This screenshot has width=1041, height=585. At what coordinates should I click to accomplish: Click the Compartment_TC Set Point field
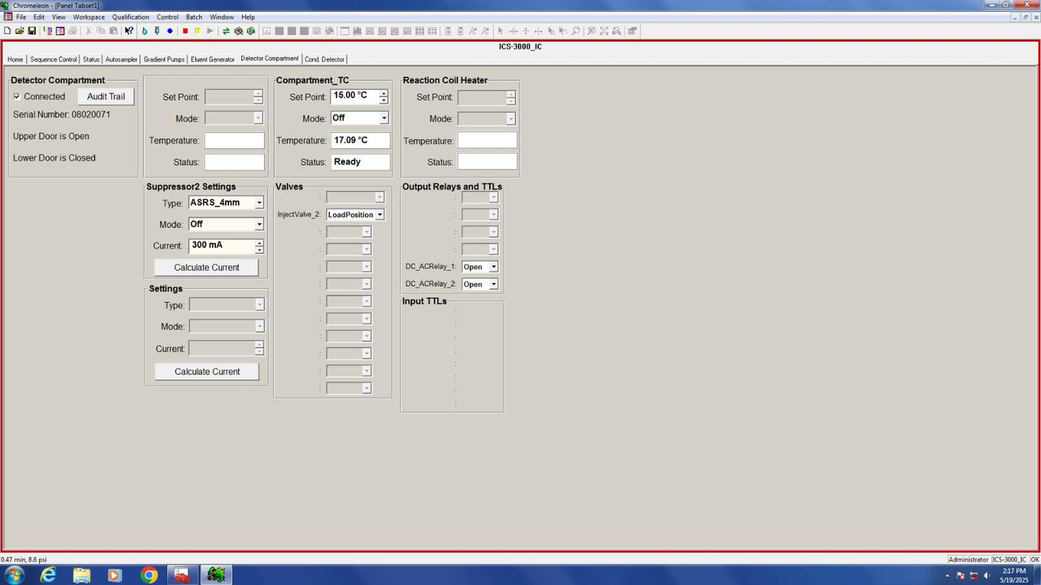[354, 97]
